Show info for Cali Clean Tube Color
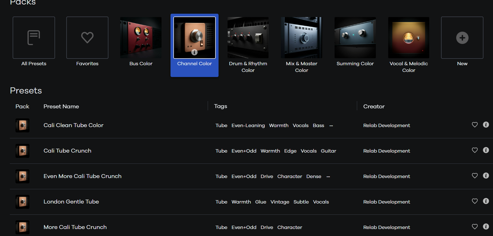The image size is (493, 236). 486,125
